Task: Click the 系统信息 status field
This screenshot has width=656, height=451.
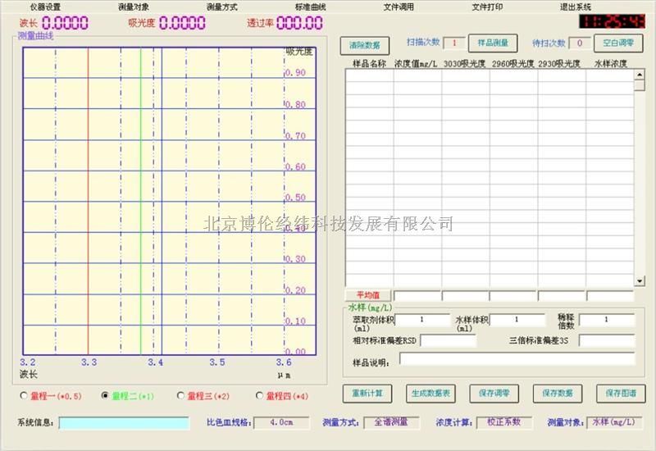Action: tap(124, 423)
